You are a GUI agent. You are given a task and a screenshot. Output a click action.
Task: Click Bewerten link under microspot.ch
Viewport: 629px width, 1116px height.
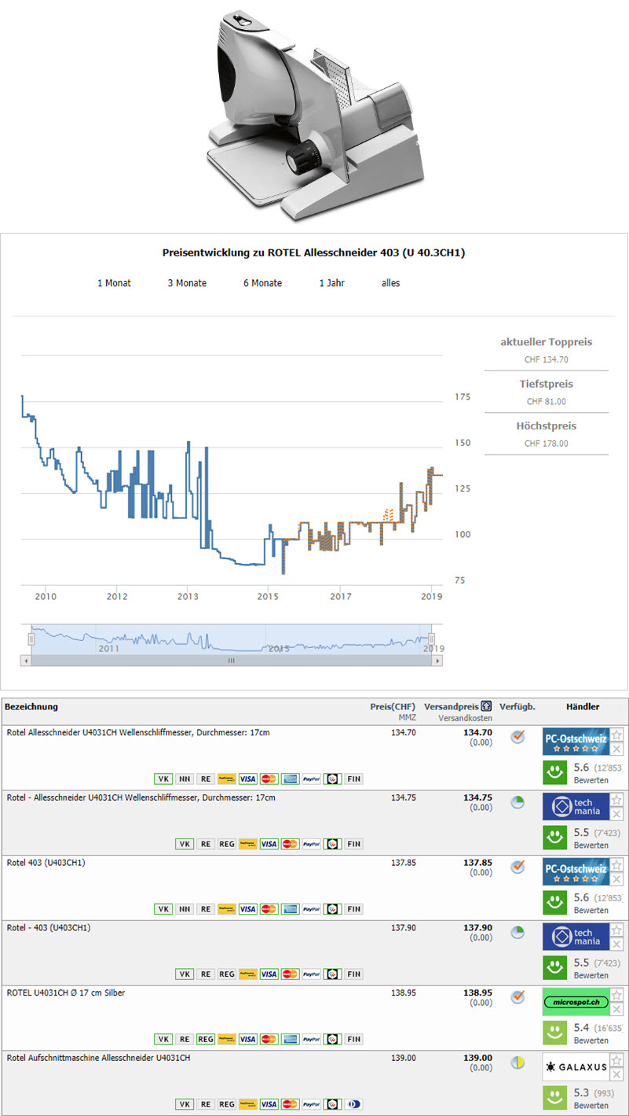pos(591,1040)
